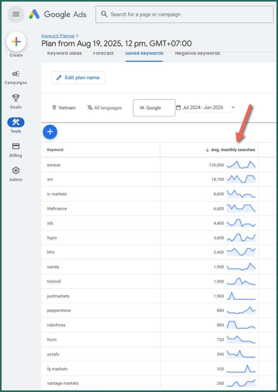Open Billing in the sidebar
The width and height of the screenshot is (278, 392).
point(16,150)
